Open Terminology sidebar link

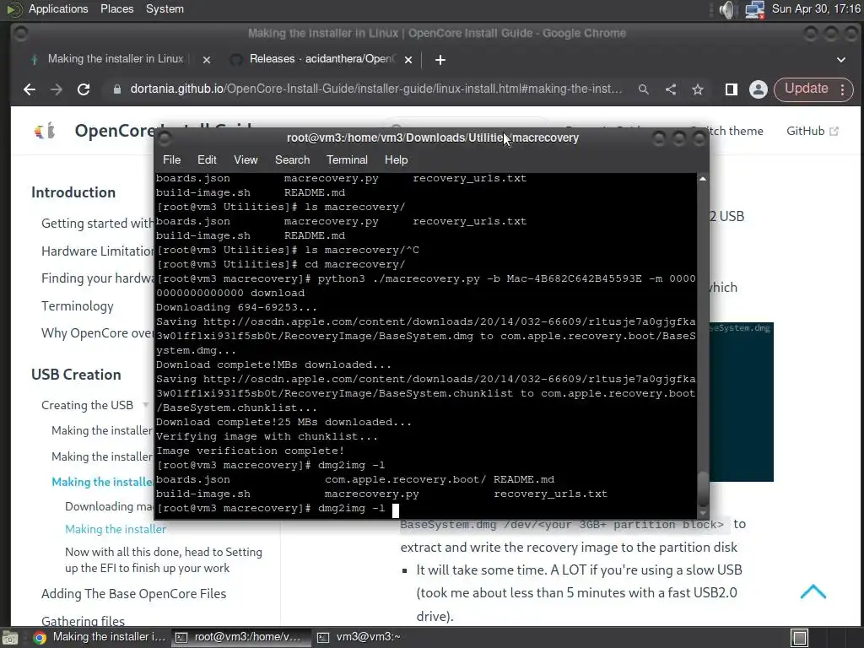tap(77, 305)
